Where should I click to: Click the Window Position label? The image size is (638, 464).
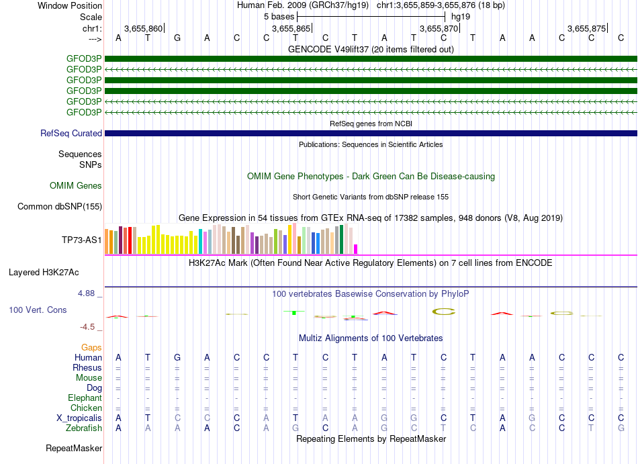[x=70, y=5]
